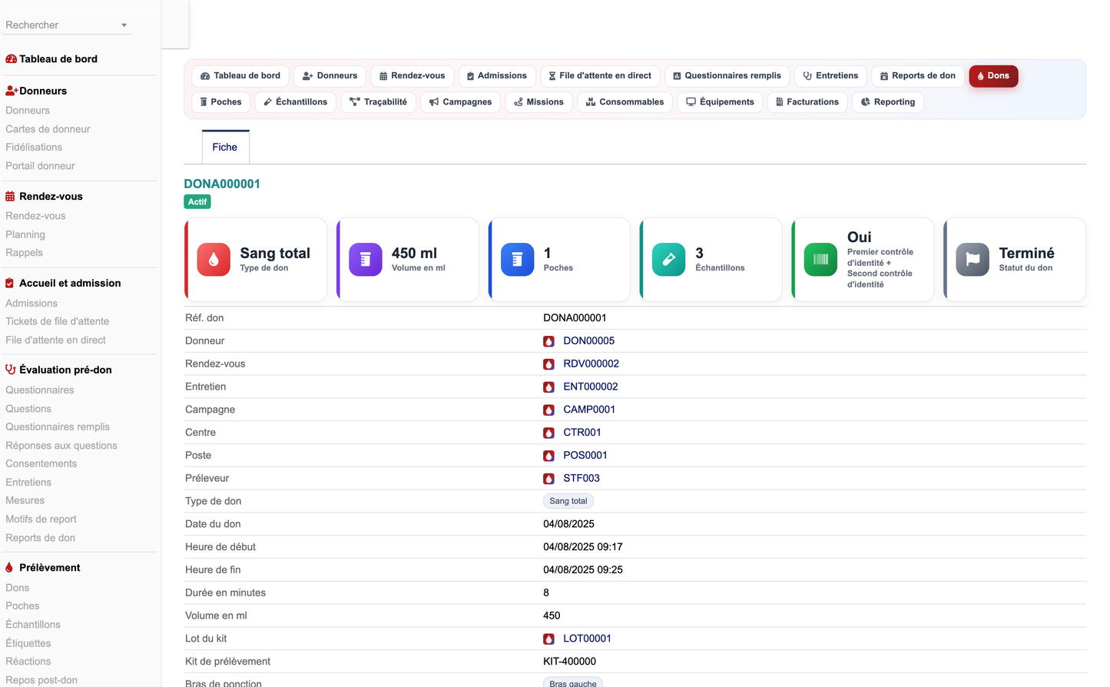Open the Campagnes toolbar tab
Screen dimensions: 1110x687
[461, 102]
